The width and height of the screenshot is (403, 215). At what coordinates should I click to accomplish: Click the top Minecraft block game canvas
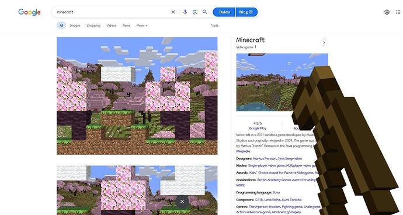click(137, 96)
